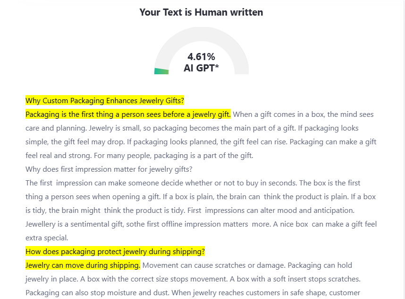Click the 4.61% percentage value

201,57
